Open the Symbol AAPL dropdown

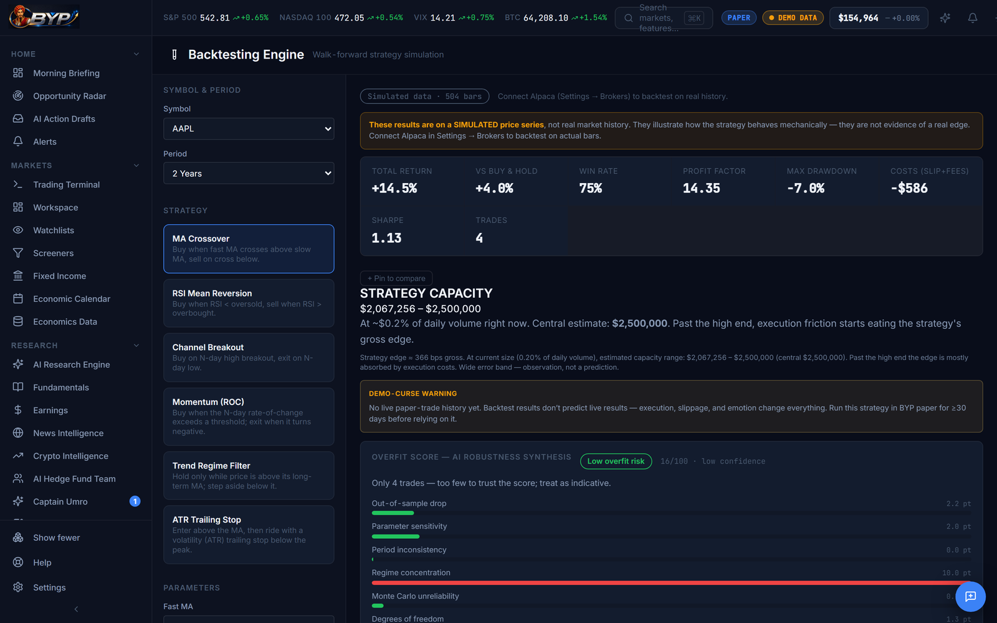[x=249, y=129]
